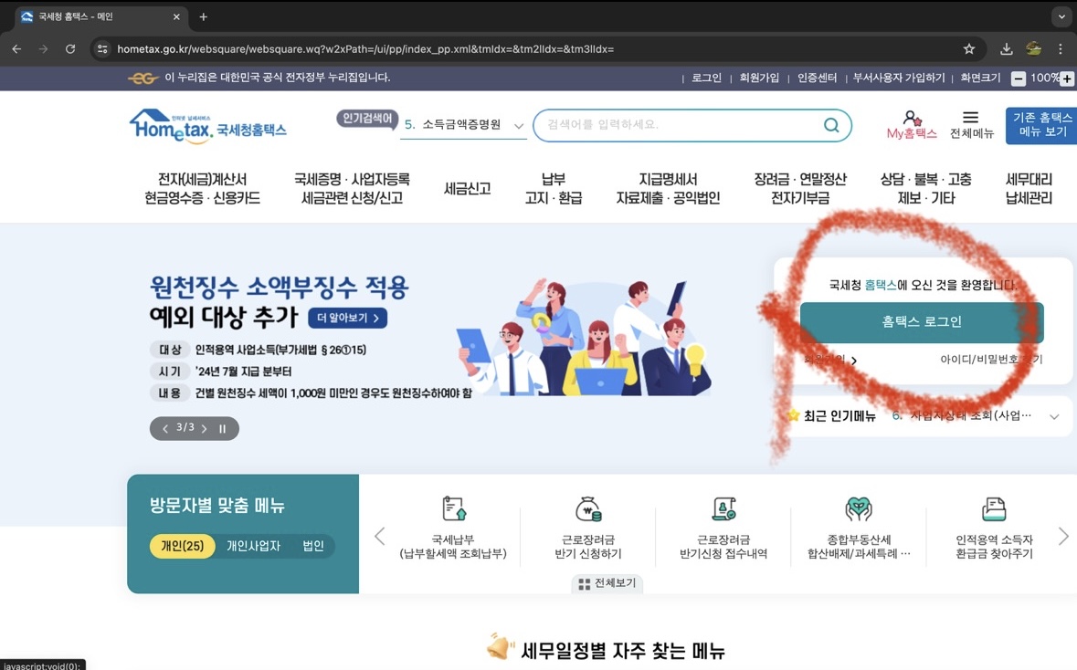The height and width of the screenshot is (670, 1077).
Task: Open 인증센터 link
Action: click(817, 79)
